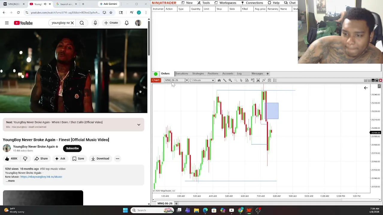Viewport: 383px width, 215px height.
Task: Open more actions ellipsis under the video
Action: [x=117, y=159]
